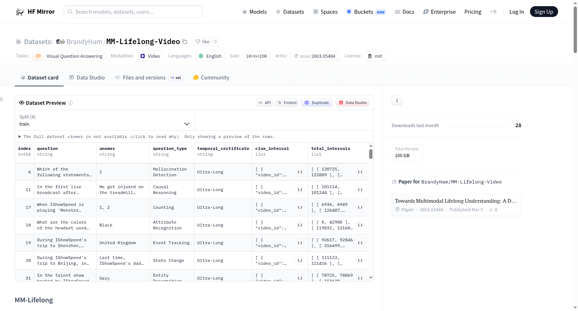Go to the Pricing page
The height and width of the screenshot is (311, 578).
473,12
